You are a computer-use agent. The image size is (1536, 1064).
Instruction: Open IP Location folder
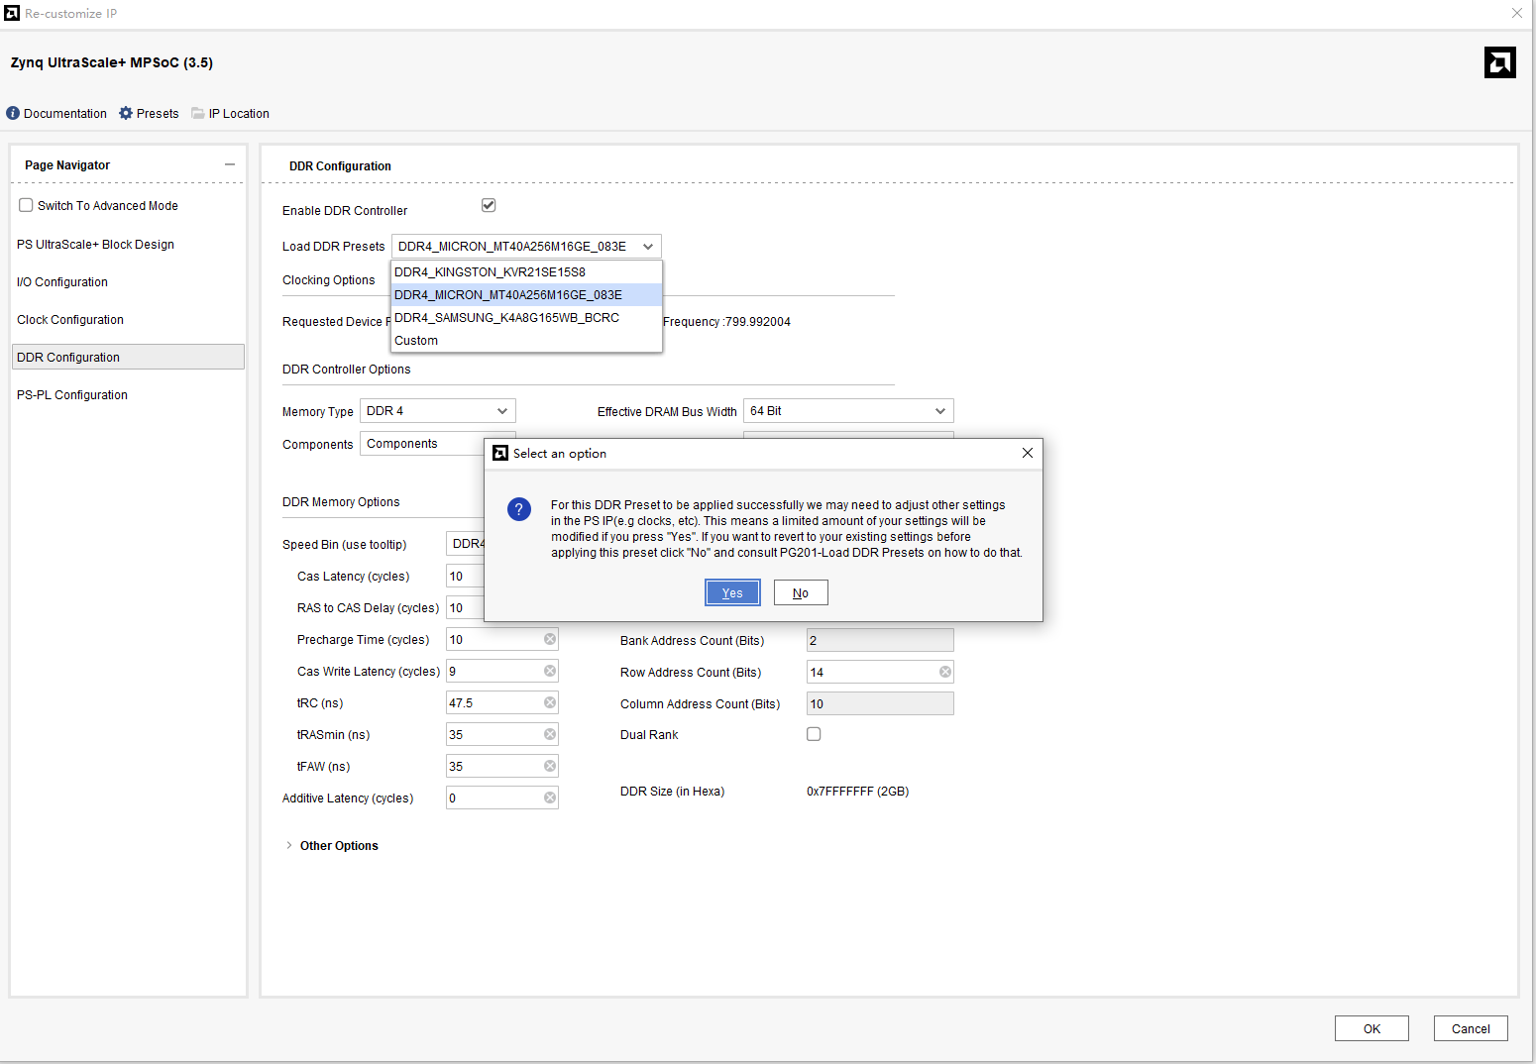click(198, 113)
